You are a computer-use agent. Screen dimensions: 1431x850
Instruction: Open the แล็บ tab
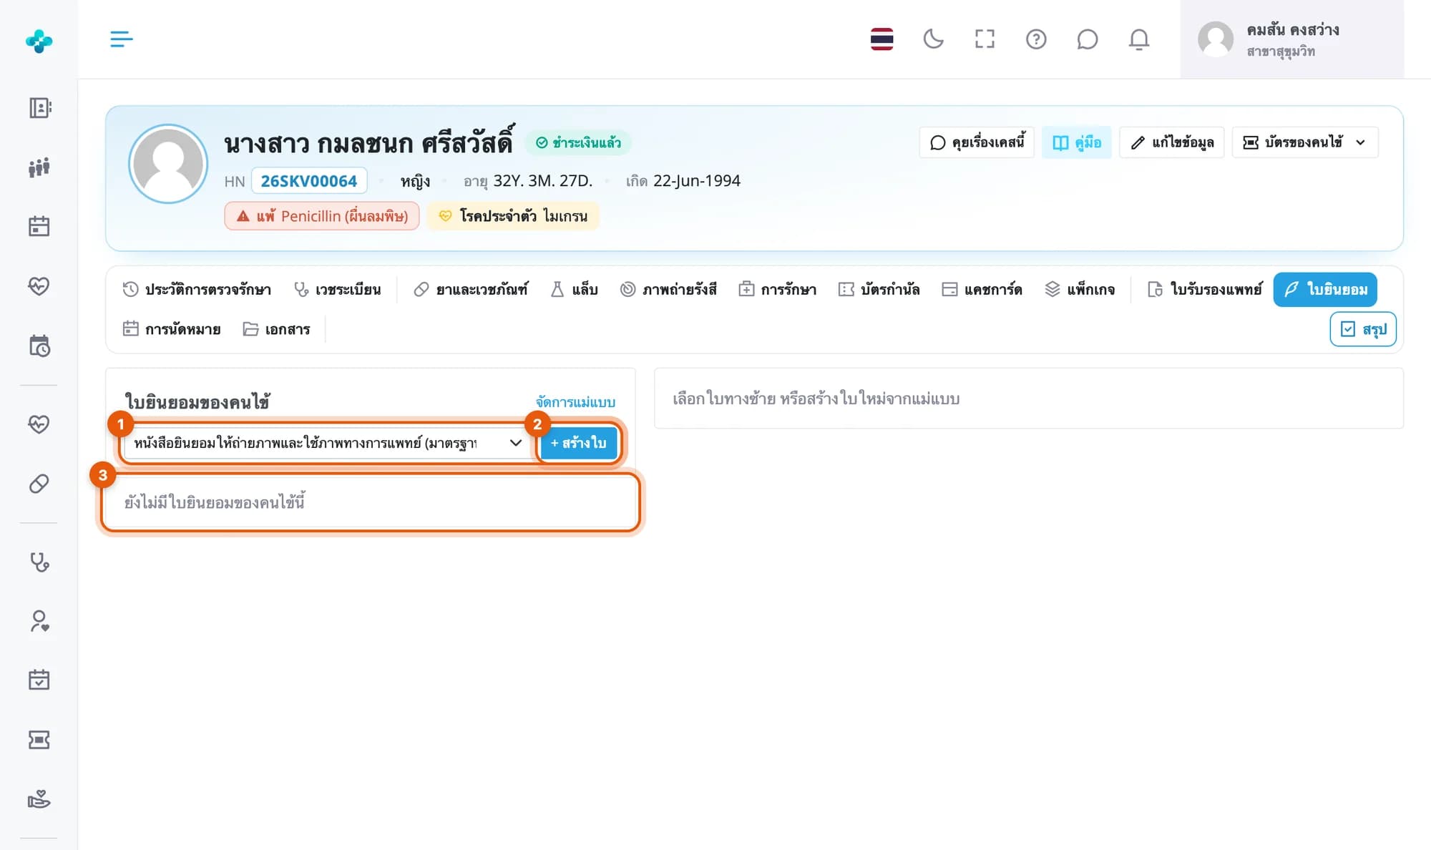click(x=574, y=289)
